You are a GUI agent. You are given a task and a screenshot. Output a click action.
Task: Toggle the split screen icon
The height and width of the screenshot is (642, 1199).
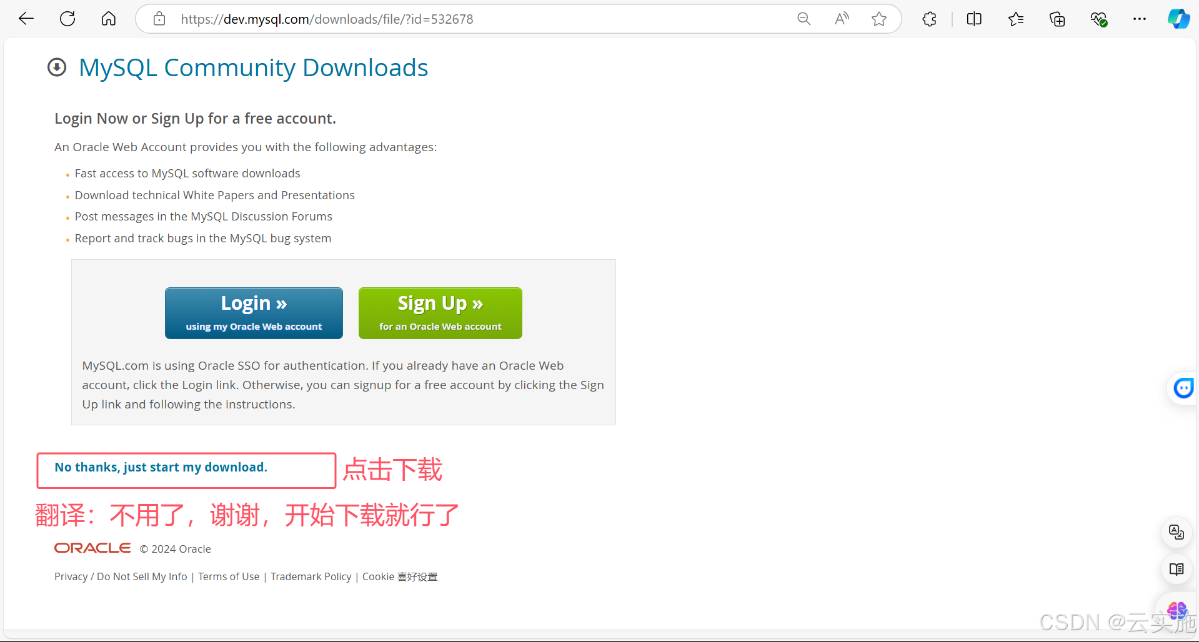tap(974, 19)
